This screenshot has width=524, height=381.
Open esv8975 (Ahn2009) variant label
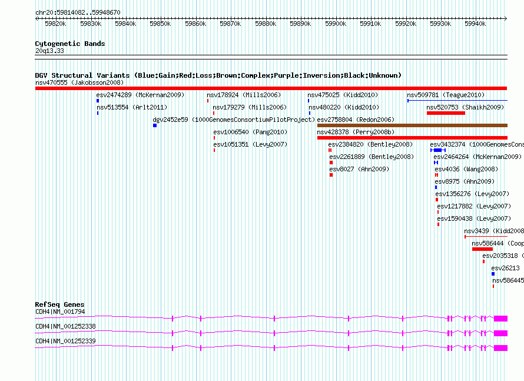465,181
